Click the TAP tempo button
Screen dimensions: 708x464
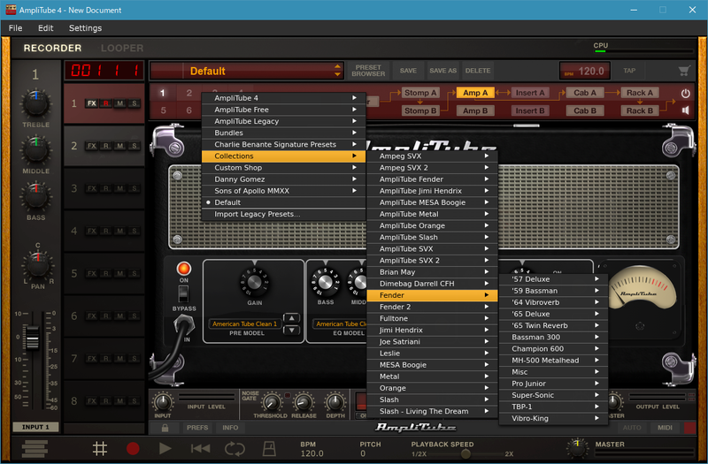tap(629, 71)
